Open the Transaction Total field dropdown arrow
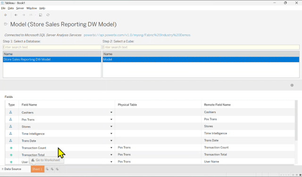This screenshot has height=177, width=302. (x=111, y=155)
